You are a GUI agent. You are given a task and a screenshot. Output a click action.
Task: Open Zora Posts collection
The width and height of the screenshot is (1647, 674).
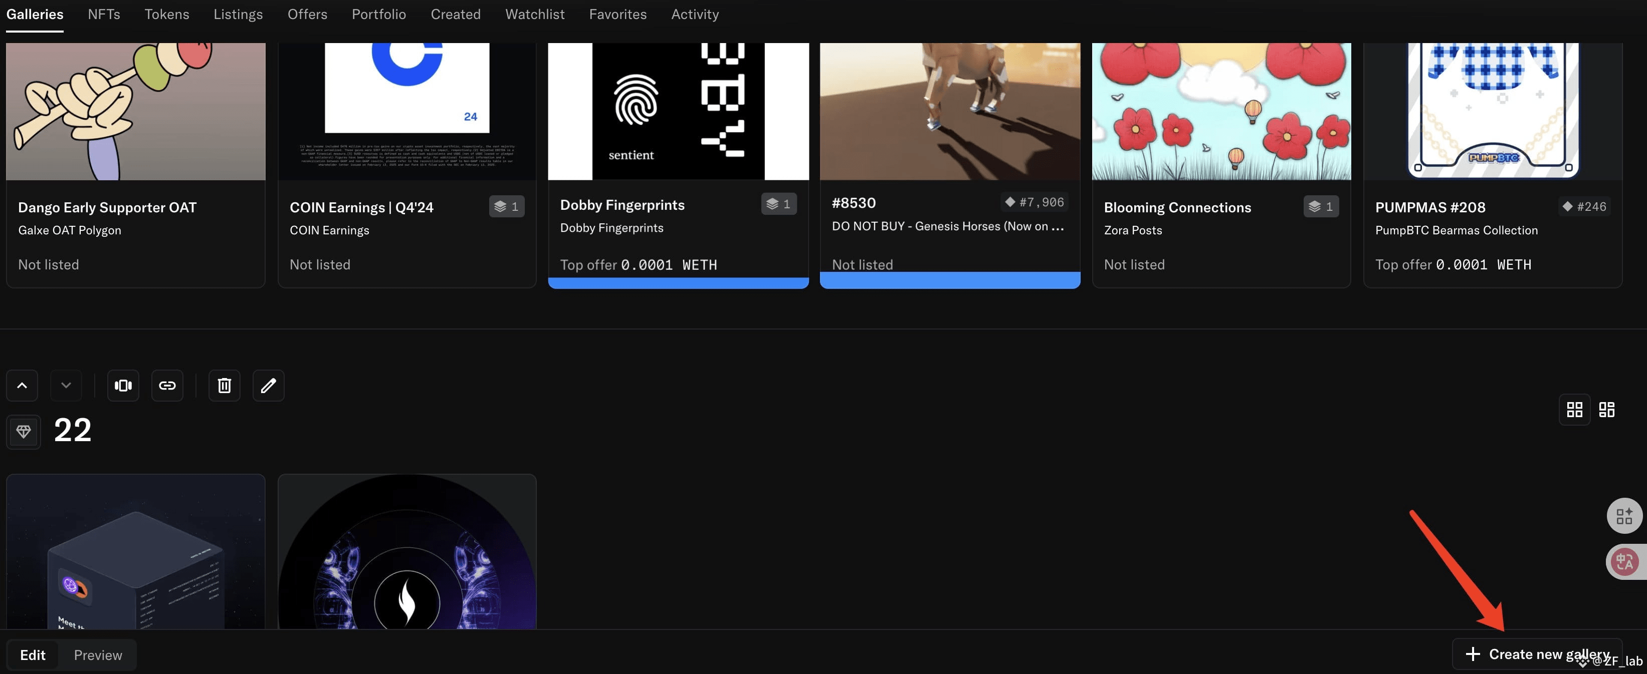(1133, 230)
